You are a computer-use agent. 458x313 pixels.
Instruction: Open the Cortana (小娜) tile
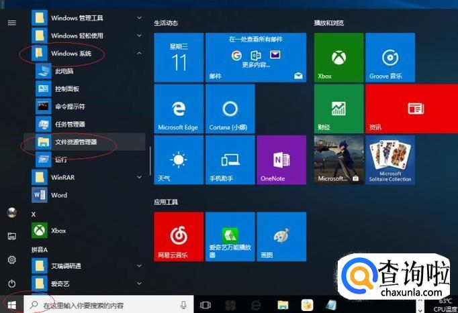[230, 109]
